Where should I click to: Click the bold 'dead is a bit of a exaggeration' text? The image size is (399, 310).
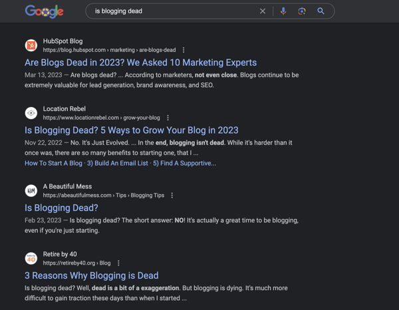coord(136,288)
